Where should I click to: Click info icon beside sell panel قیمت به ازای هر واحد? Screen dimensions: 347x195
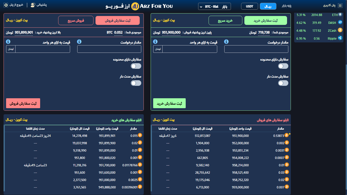(x=8, y=42)
